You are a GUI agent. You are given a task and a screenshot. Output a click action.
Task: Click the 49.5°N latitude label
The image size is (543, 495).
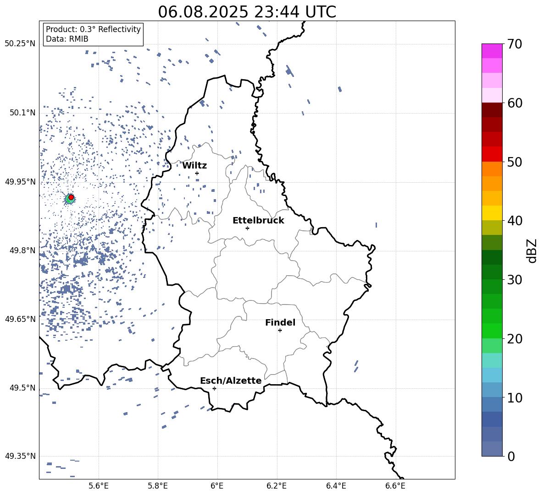pyautogui.click(x=22, y=388)
